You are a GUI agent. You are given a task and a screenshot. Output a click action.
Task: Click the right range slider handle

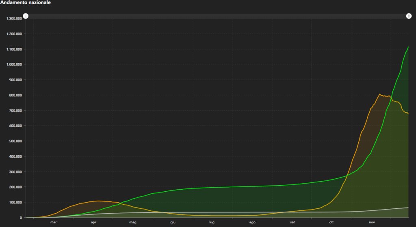pos(409,16)
